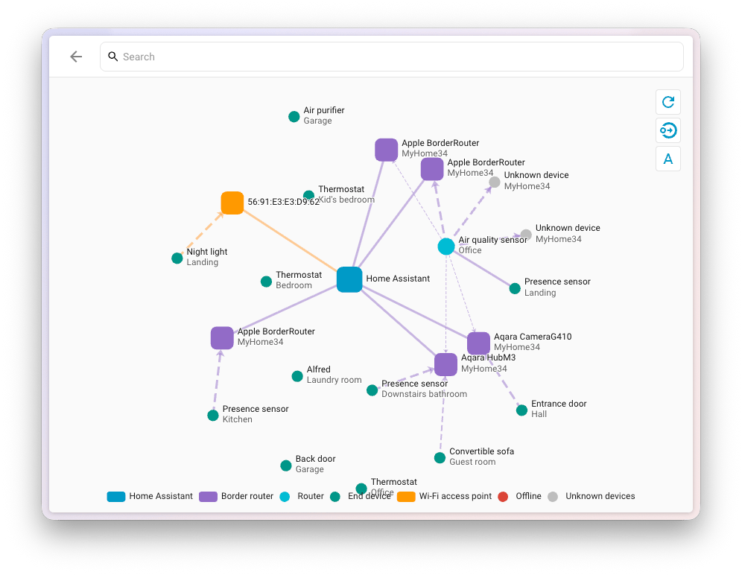Select Apple BorderRouter node left of Alfred
The width and height of the screenshot is (742, 575).
coord(222,338)
